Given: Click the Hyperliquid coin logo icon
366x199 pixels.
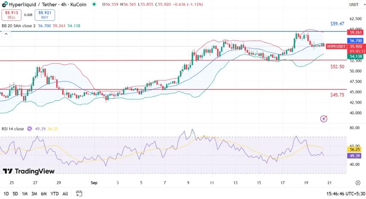Looking at the screenshot, I should pyautogui.click(x=5, y=4).
